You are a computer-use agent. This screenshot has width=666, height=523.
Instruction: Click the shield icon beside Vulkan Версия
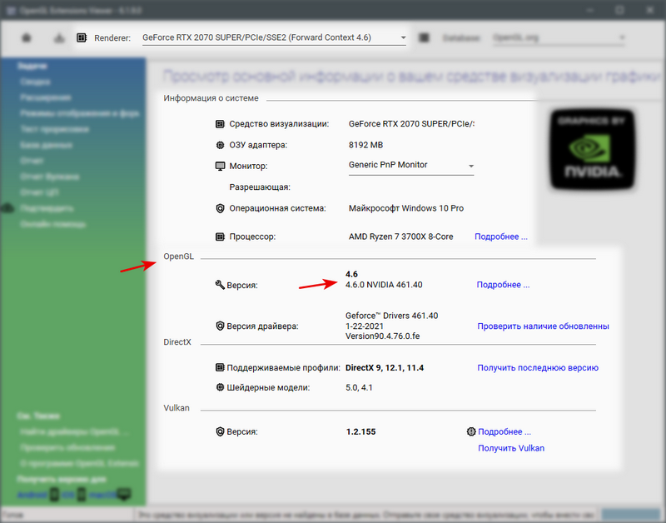click(220, 431)
